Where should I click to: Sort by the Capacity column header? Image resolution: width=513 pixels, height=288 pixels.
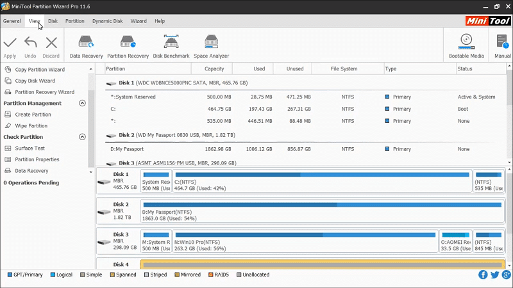(x=212, y=69)
